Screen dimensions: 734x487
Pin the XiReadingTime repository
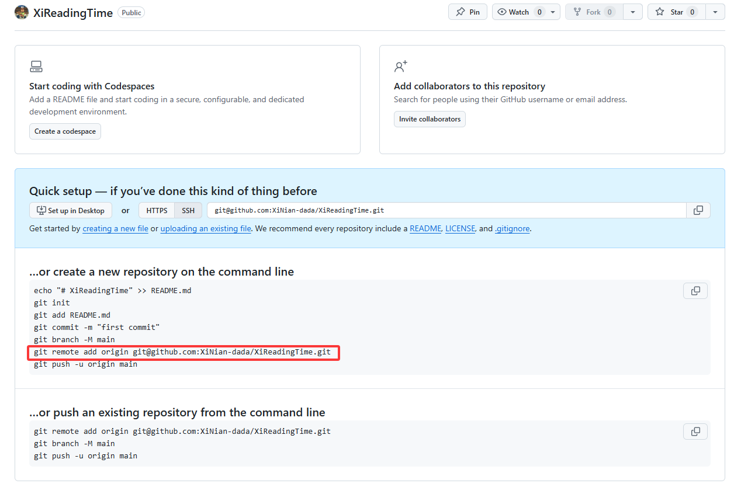click(468, 12)
